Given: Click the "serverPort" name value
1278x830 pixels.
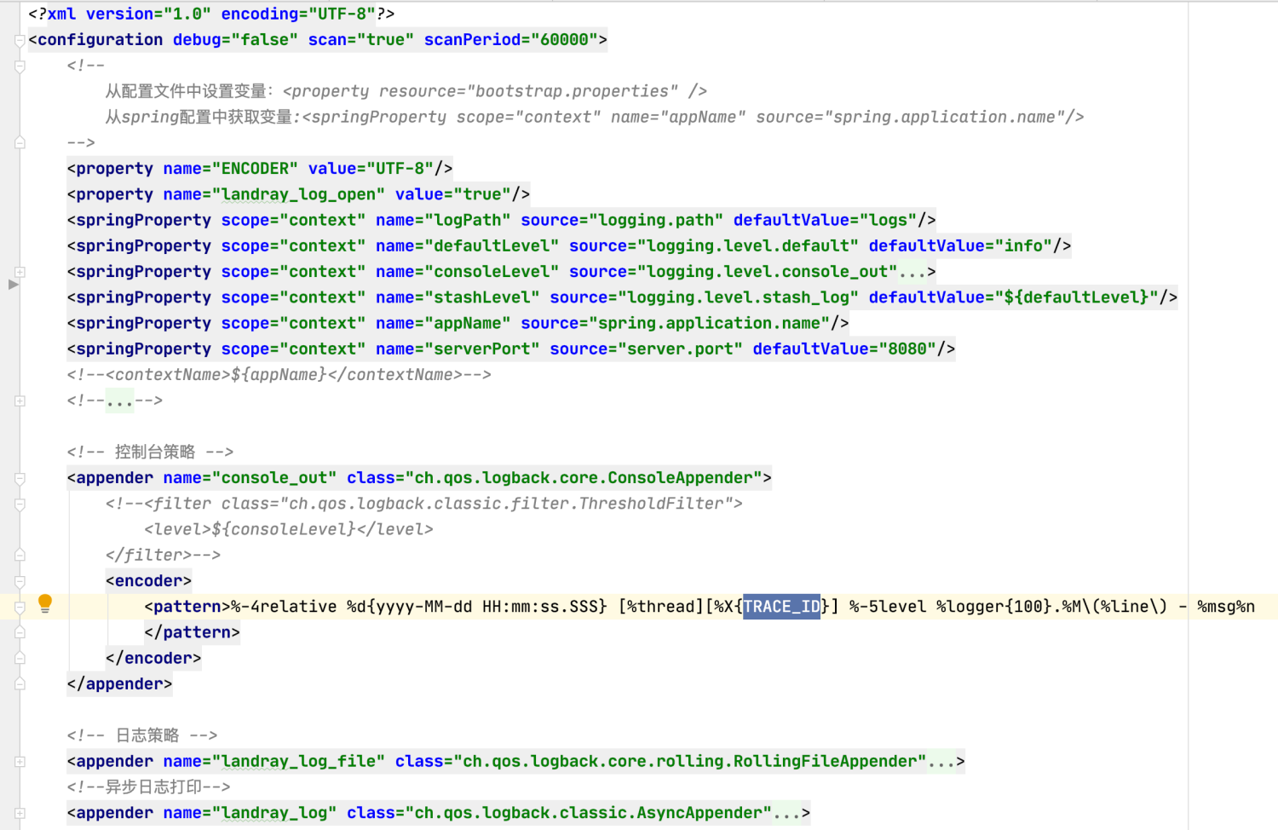Looking at the screenshot, I should (482, 349).
